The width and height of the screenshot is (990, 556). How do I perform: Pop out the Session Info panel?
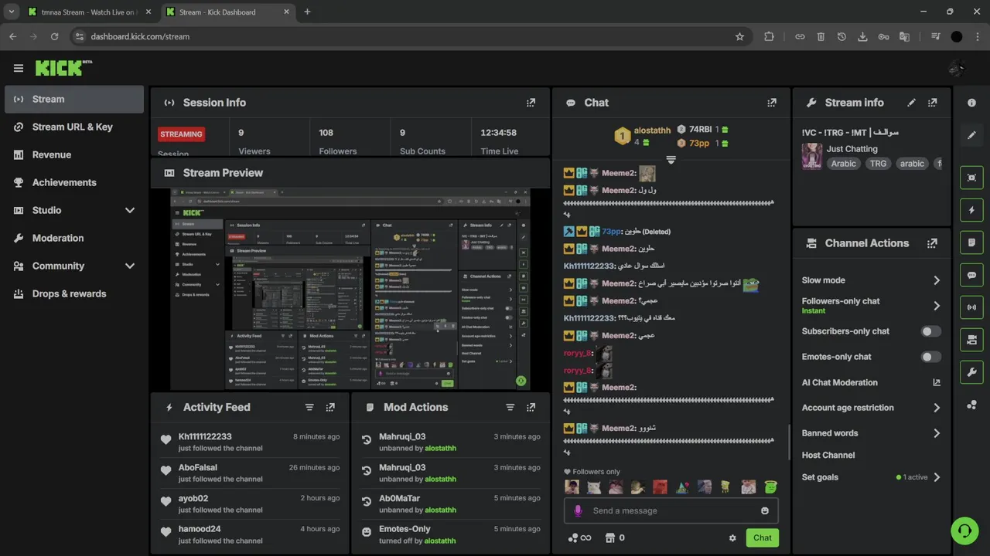click(531, 103)
